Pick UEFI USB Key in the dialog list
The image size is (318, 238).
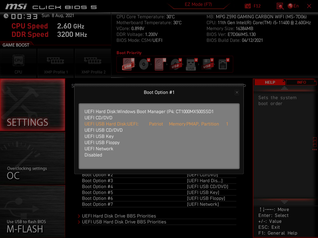point(99,136)
